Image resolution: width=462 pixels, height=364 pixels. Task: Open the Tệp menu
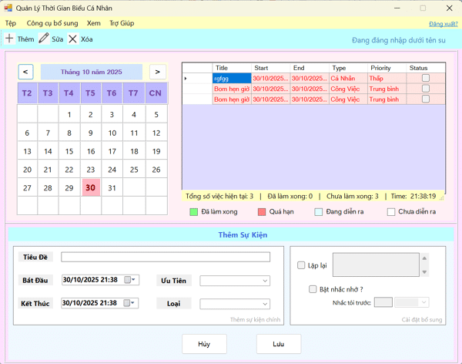(11, 23)
